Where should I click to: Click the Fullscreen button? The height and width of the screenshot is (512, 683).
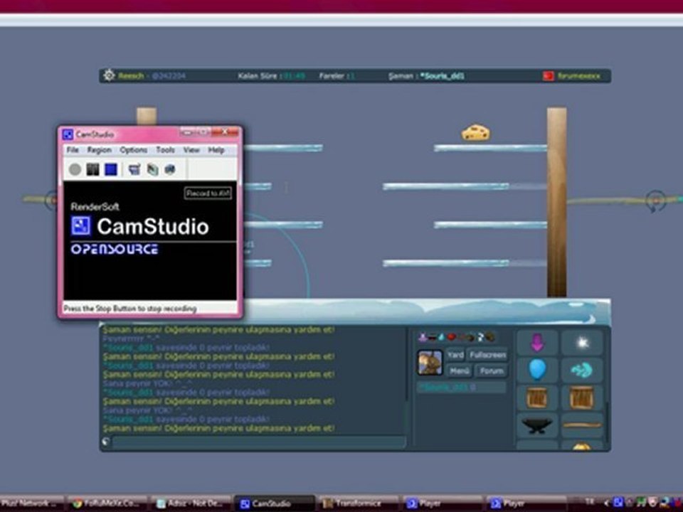pos(488,355)
